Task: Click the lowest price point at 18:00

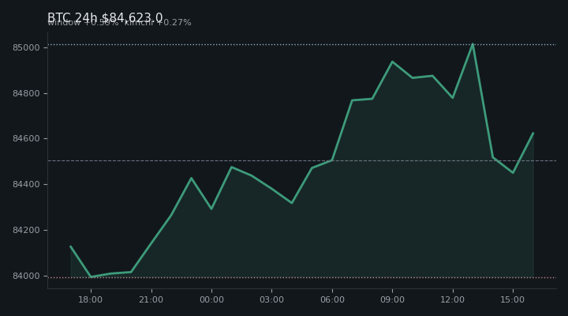Action: tap(91, 276)
